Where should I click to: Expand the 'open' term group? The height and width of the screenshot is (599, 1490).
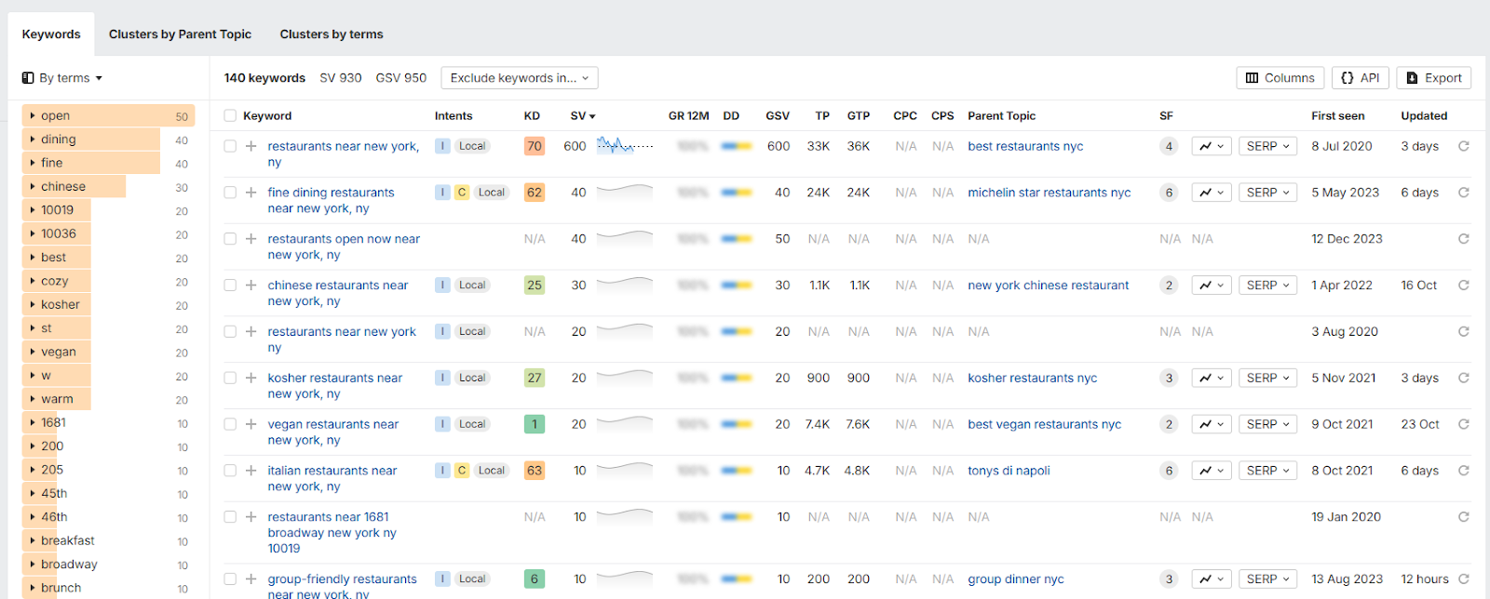(33, 116)
